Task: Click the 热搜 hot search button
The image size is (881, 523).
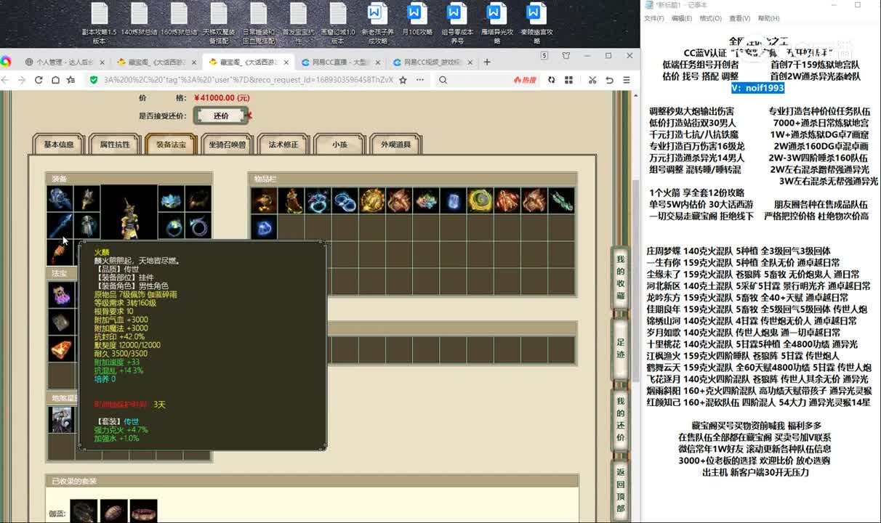Action: tap(525, 80)
